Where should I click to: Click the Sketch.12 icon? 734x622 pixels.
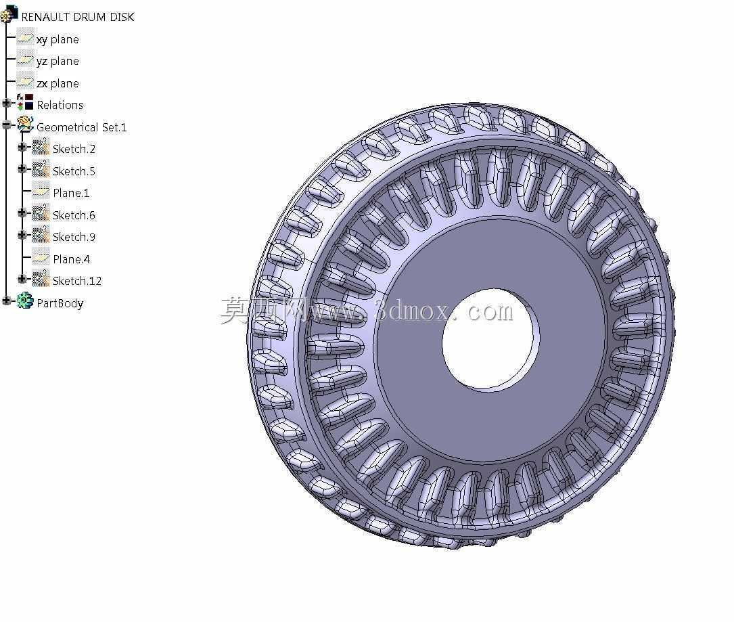pos(41,279)
